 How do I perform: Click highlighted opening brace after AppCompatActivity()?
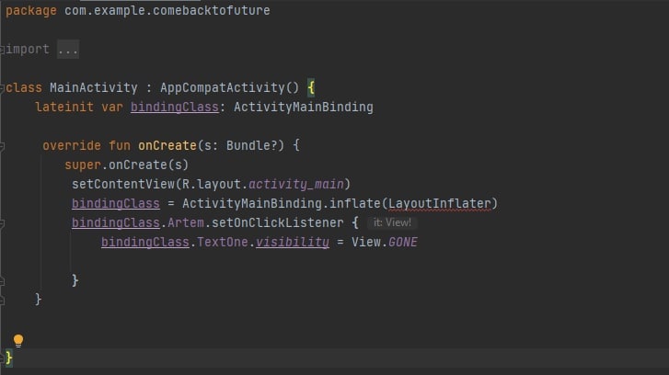pos(311,88)
